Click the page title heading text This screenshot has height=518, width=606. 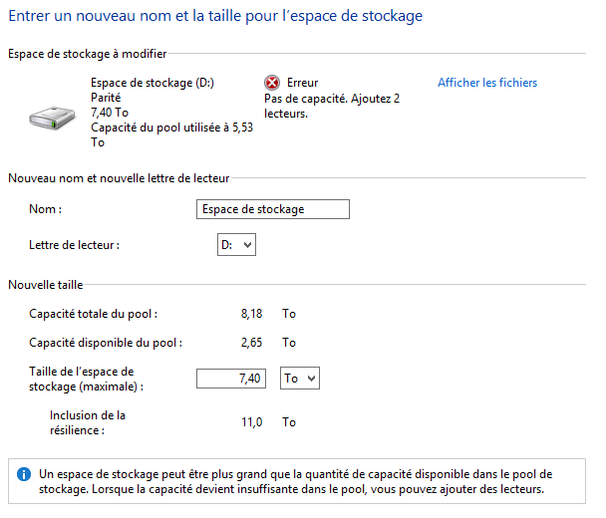click(x=215, y=16)
